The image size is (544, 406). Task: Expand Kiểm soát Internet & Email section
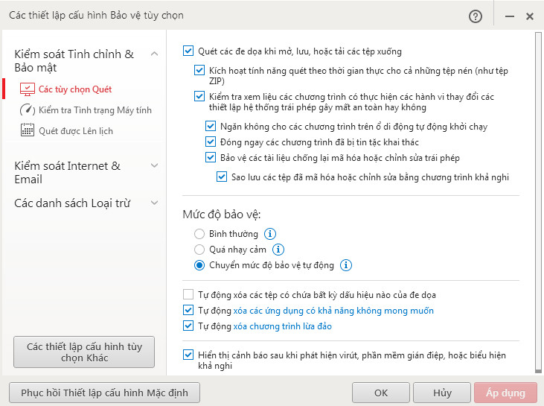pos(154,166)
